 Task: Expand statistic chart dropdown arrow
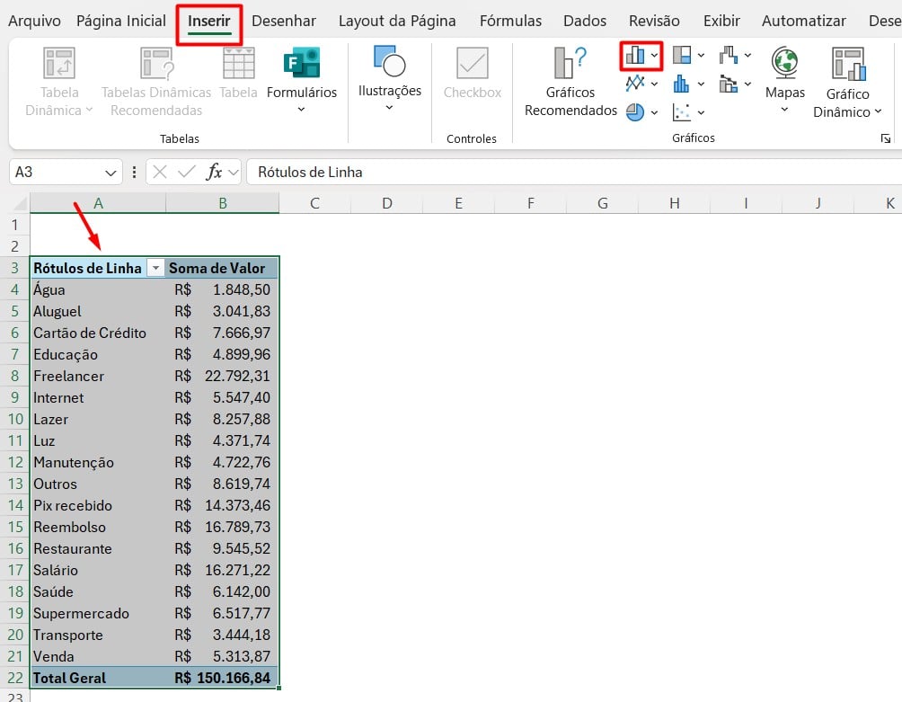click(x=702, y=84)
